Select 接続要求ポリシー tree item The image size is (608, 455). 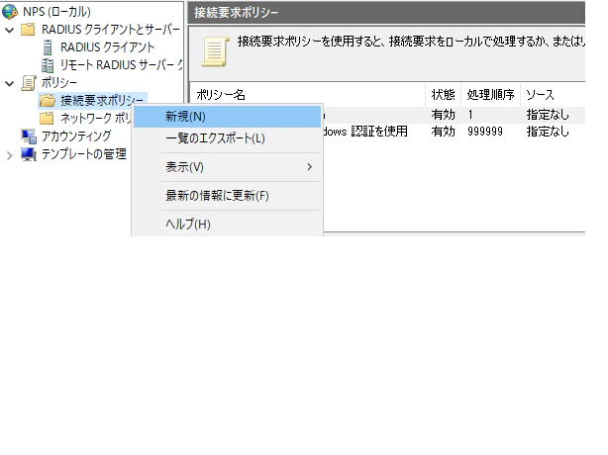point(102,101)
